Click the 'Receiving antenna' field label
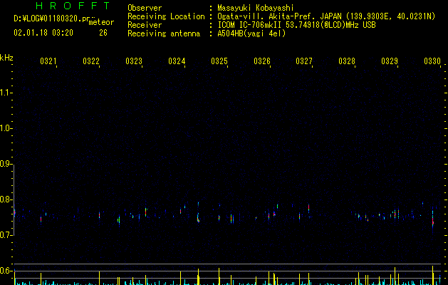This screenshot has width=448, height=285. click(x=164, y=33)
